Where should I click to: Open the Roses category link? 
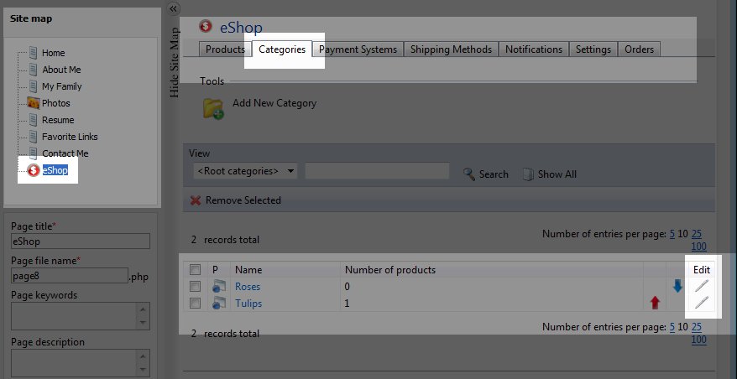click(248, 287)
